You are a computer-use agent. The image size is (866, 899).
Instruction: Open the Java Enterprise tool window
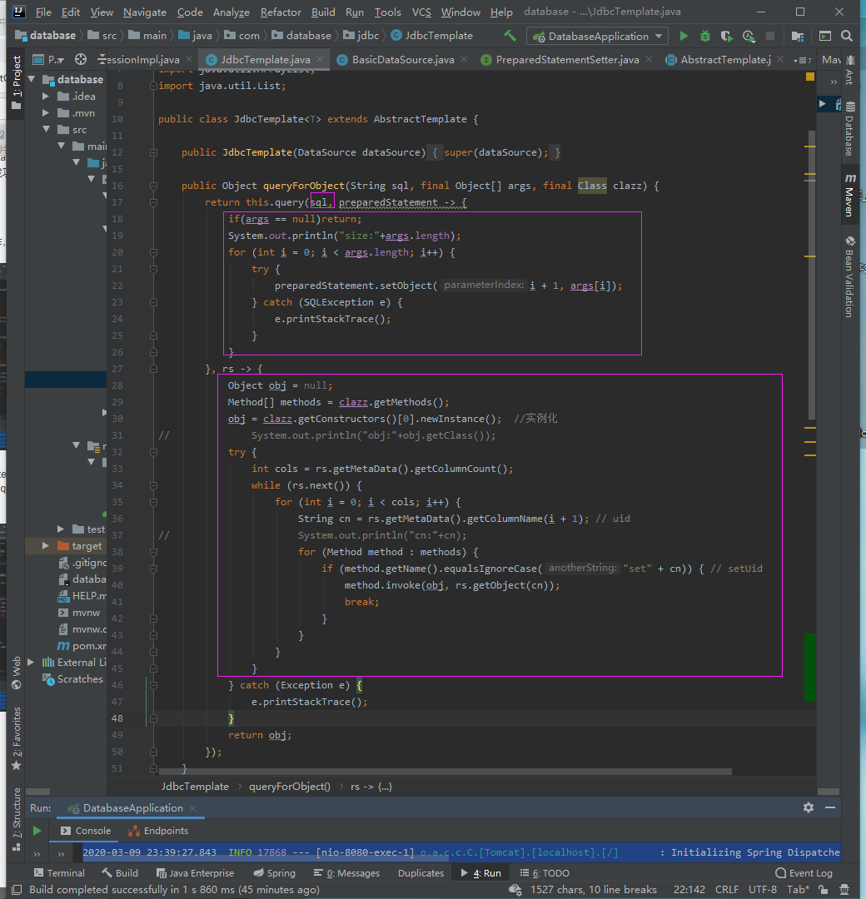(x=195, y=873)
